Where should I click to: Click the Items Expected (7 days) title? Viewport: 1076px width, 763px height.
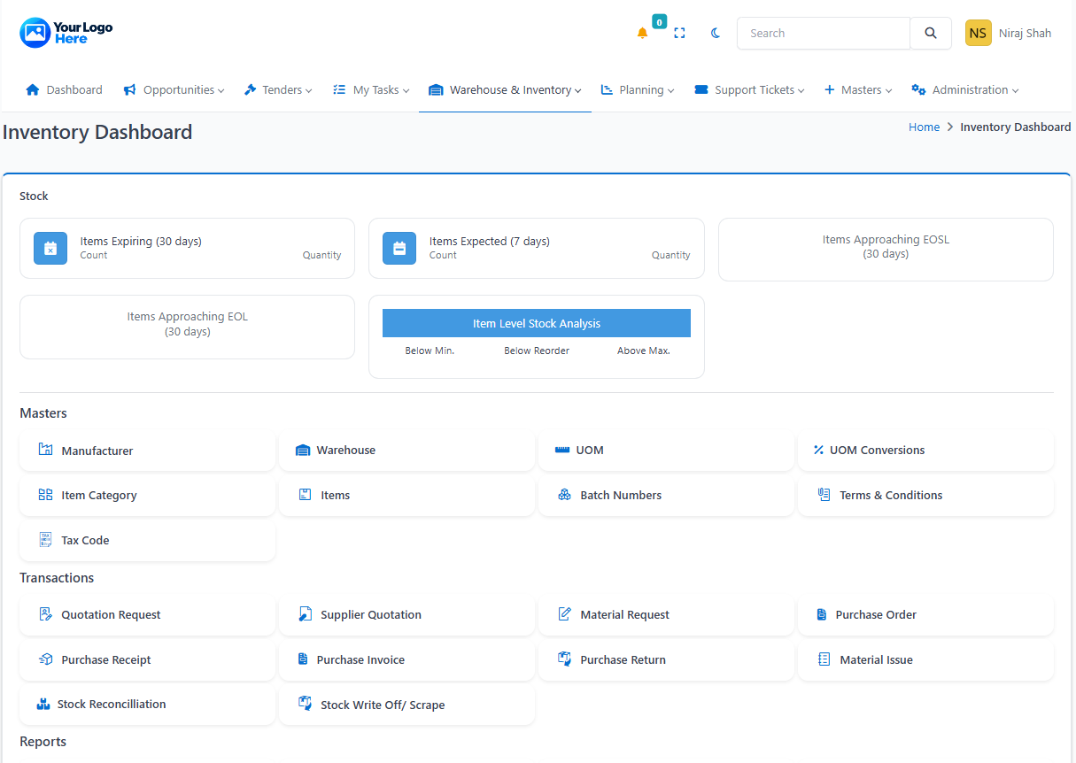490,241
